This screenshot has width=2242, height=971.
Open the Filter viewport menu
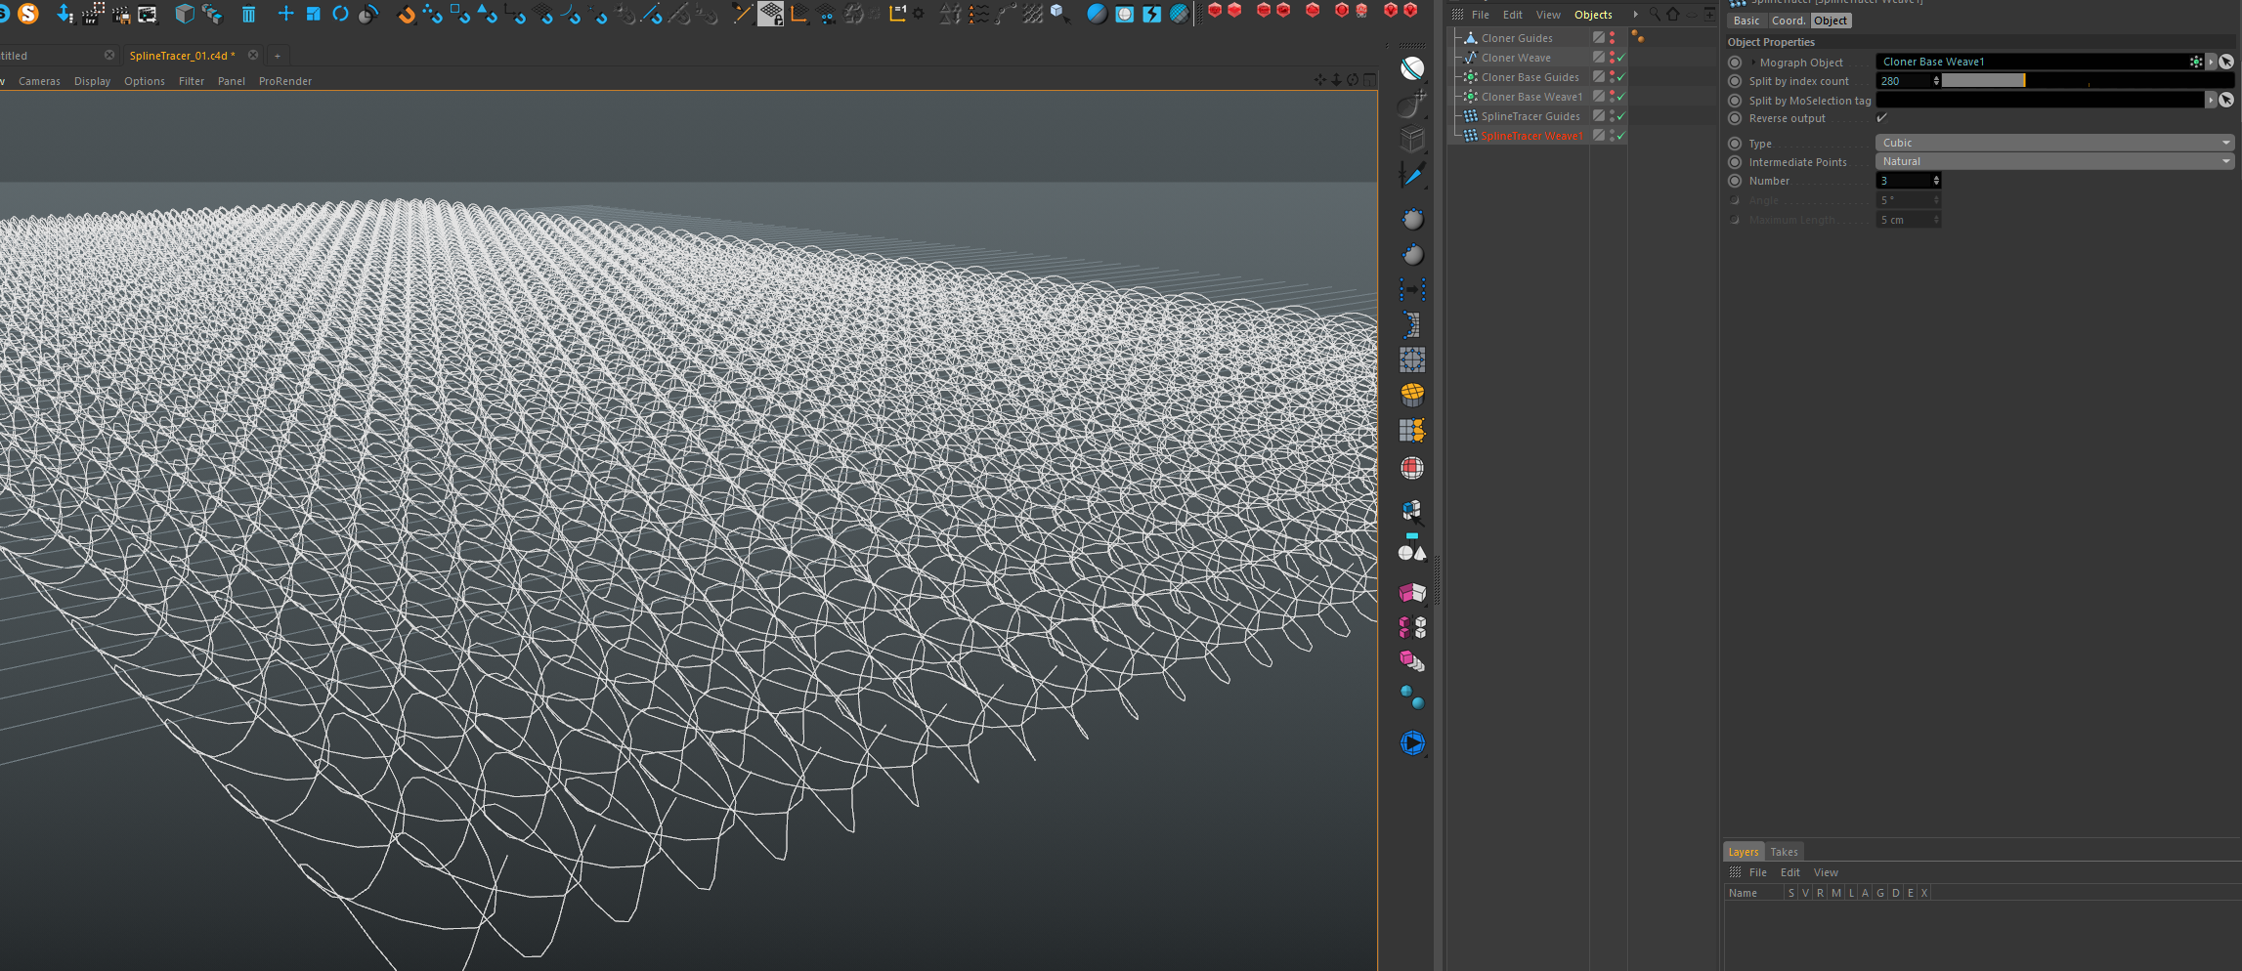coord(192,81)
